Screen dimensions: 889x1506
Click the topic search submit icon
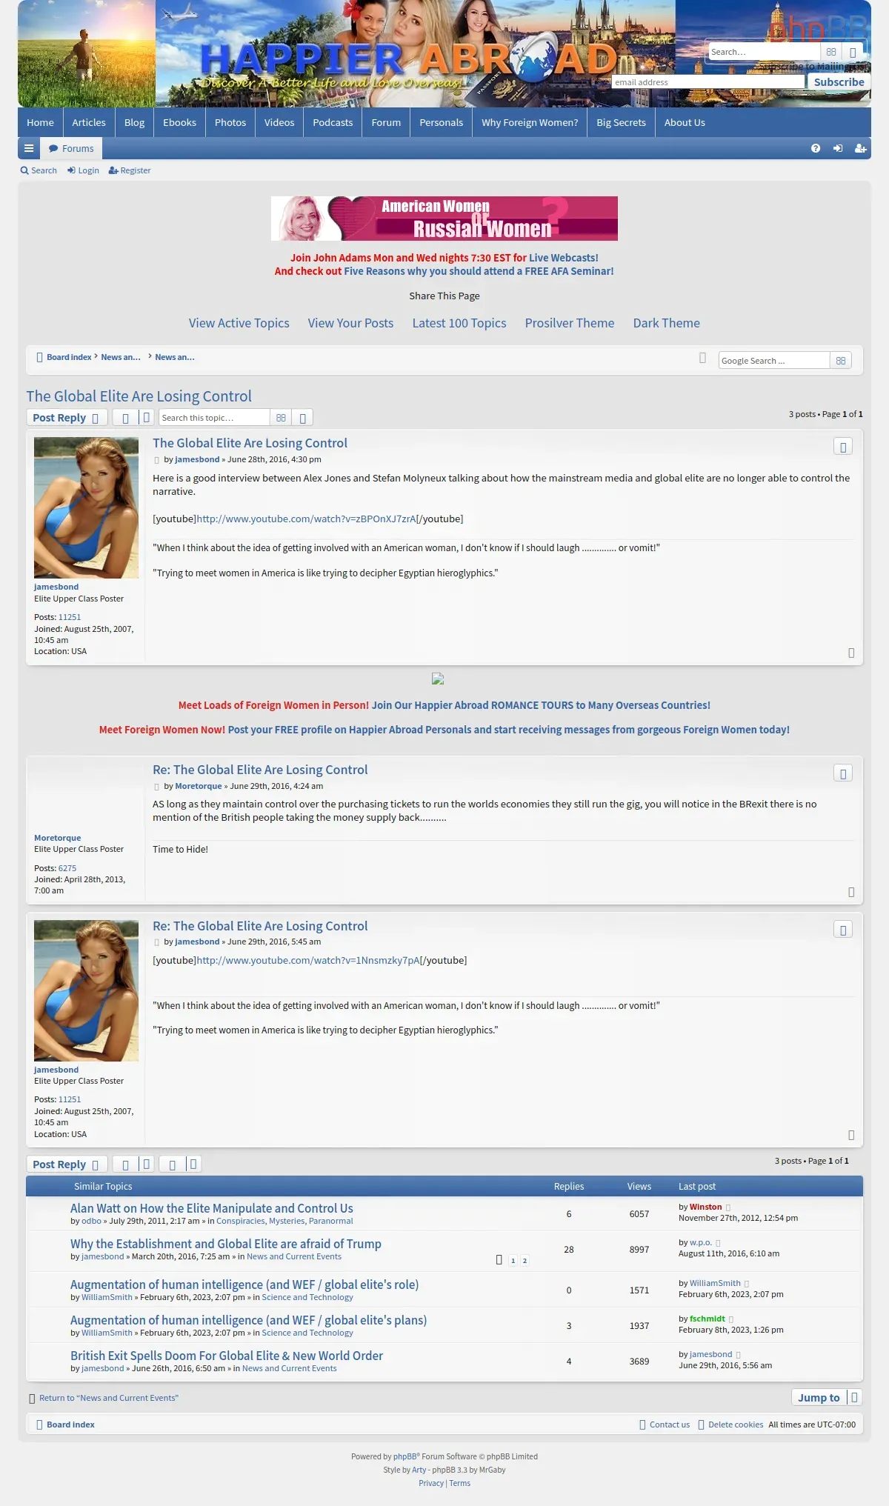tap(281, 418)
